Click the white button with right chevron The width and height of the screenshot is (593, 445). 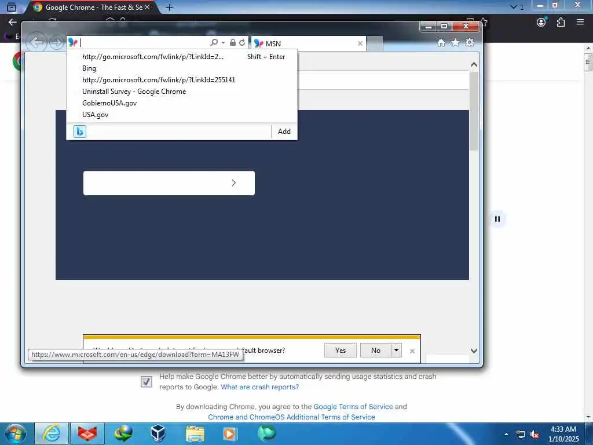[169, 183]
